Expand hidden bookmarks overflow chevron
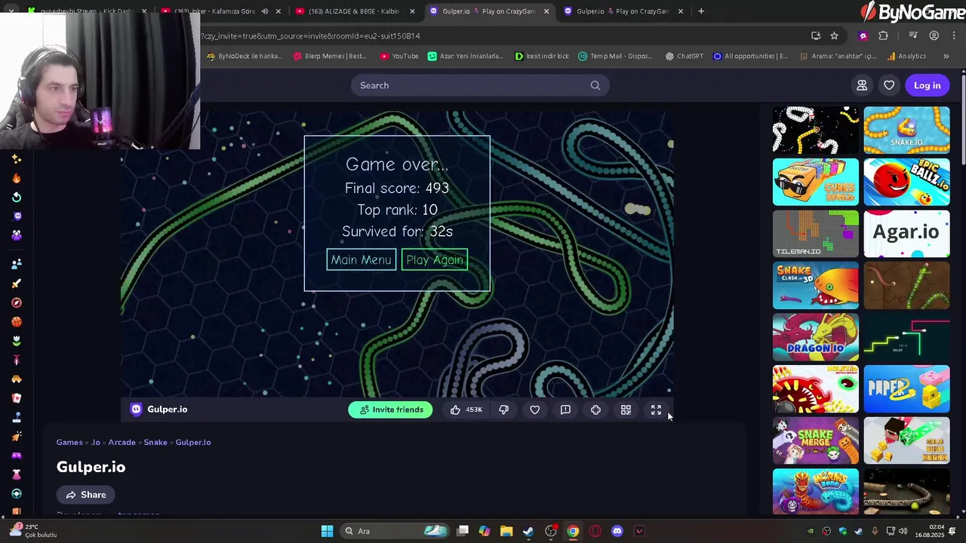966x543 pixels. (x=946, y=56)
